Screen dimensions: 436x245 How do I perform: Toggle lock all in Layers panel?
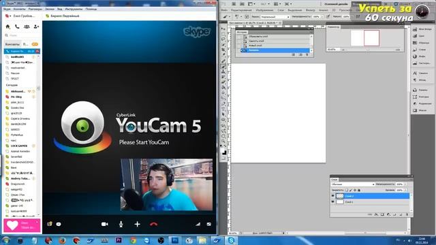point(359,190)
